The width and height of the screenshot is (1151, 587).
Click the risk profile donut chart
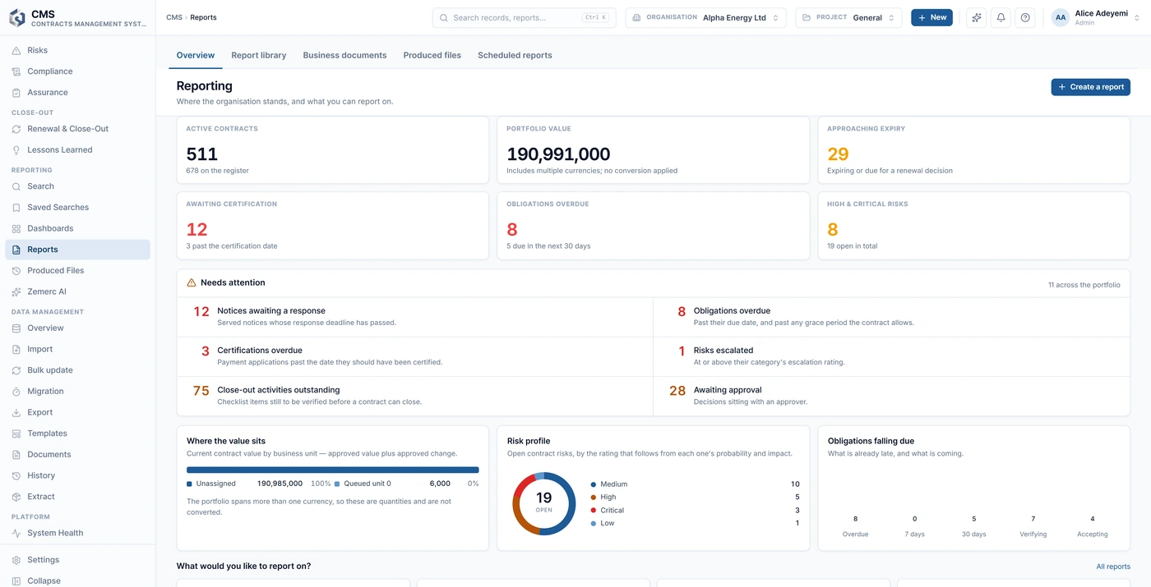[544, 504]
